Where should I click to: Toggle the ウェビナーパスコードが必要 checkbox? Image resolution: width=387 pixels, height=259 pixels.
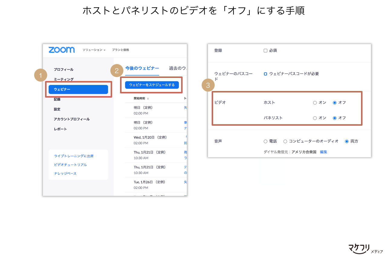265,74
